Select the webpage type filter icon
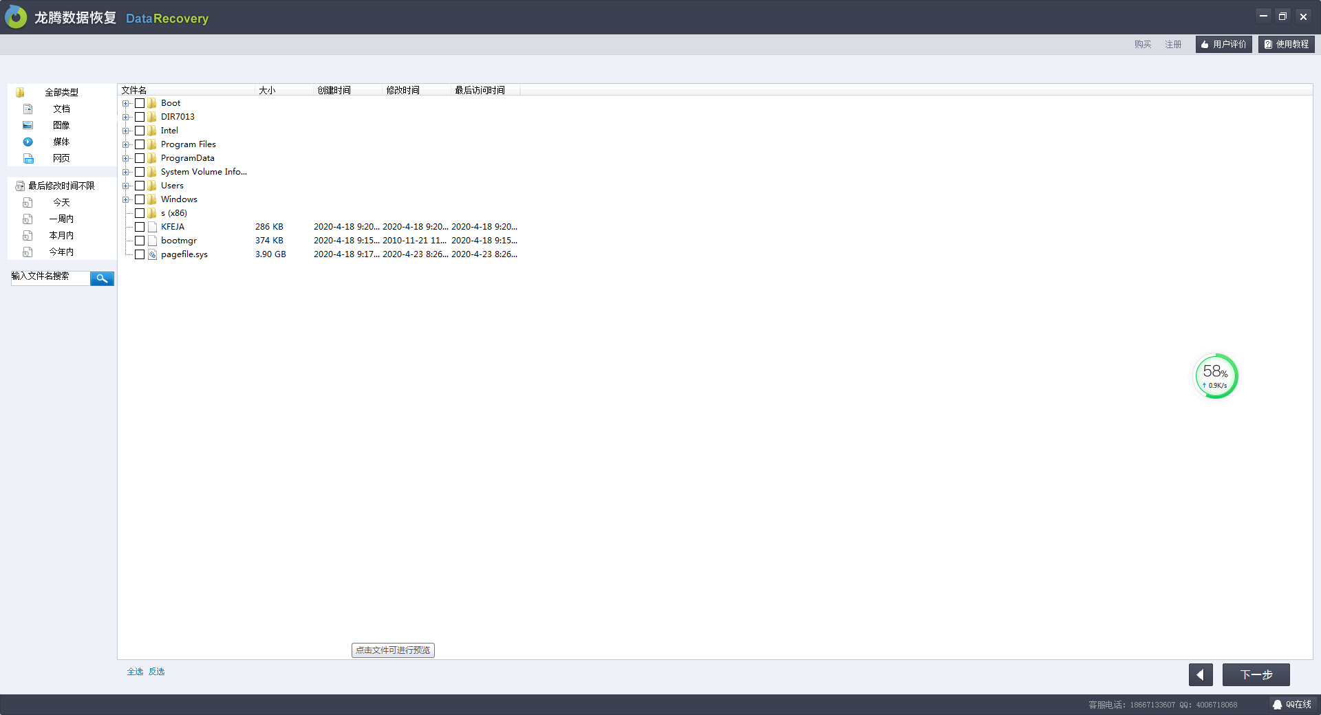The width and height of the screenshot is (1321, 715). pyautogui.click(x=28, y=158)
